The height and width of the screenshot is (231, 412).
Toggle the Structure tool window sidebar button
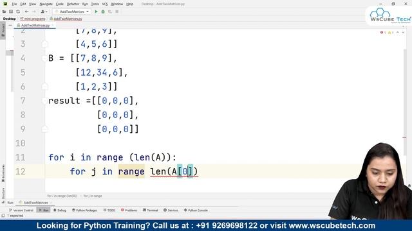[3, 195]
